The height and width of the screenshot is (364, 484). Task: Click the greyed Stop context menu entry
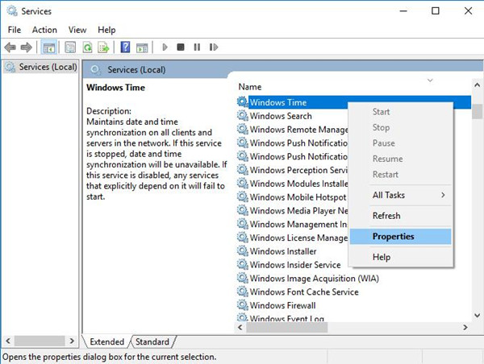[x=400, y=127]
